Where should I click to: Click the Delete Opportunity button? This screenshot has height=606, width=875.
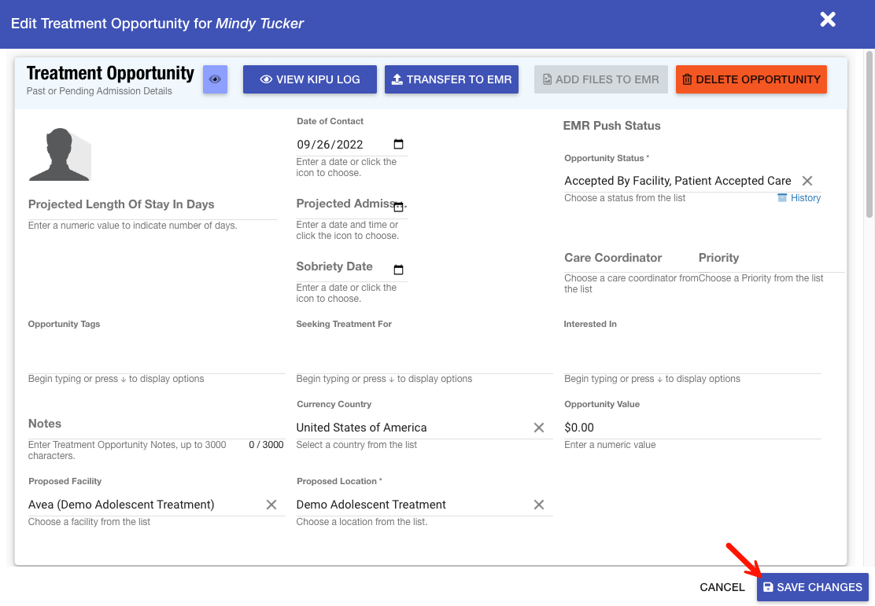[751, 79]
